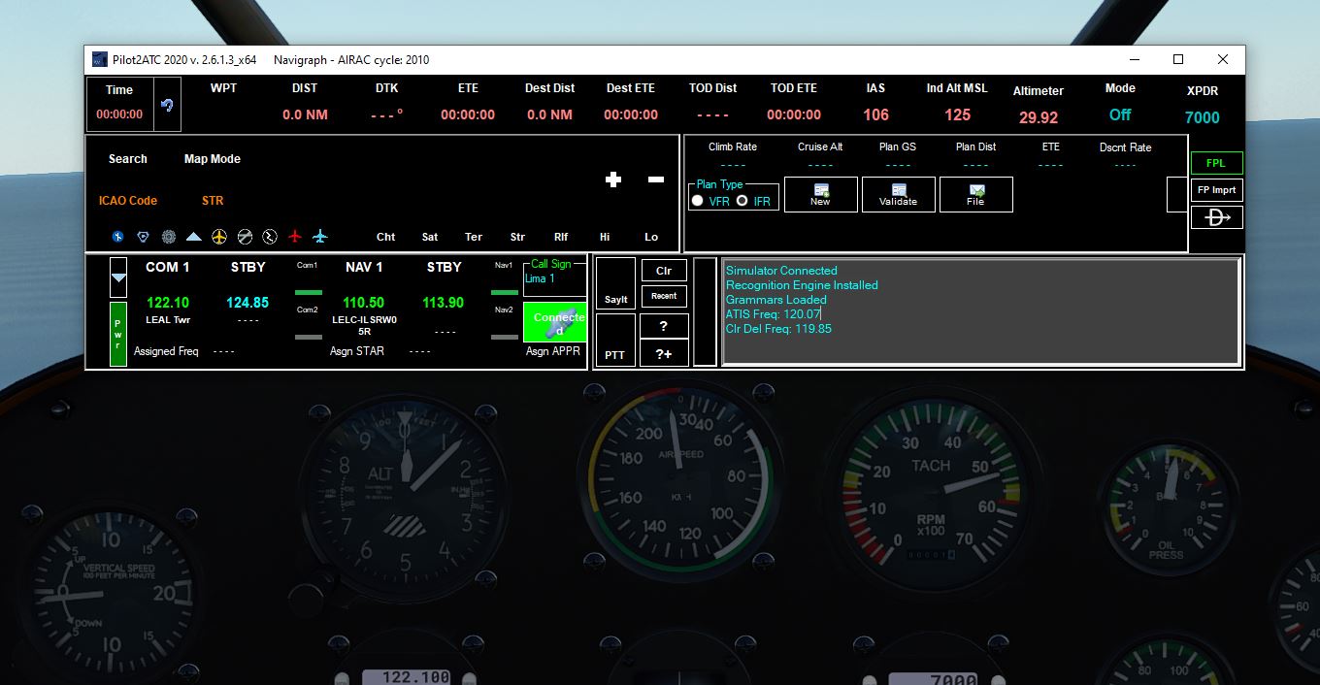
Task: Click the light blue triangle map icon
Action: [194, 237]
